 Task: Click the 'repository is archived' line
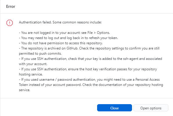coord(89,48)
